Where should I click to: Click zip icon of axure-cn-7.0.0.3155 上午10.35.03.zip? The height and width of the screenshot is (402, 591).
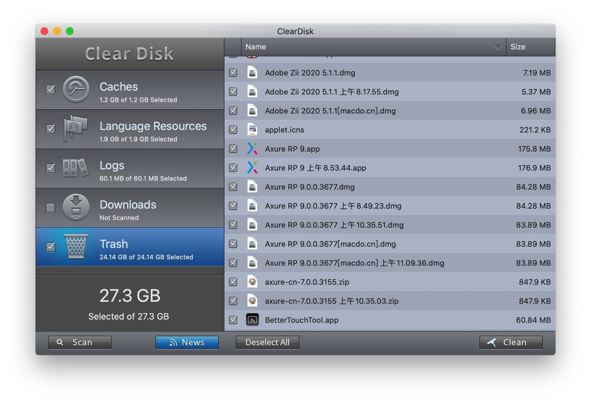click(x=252, y=301)
